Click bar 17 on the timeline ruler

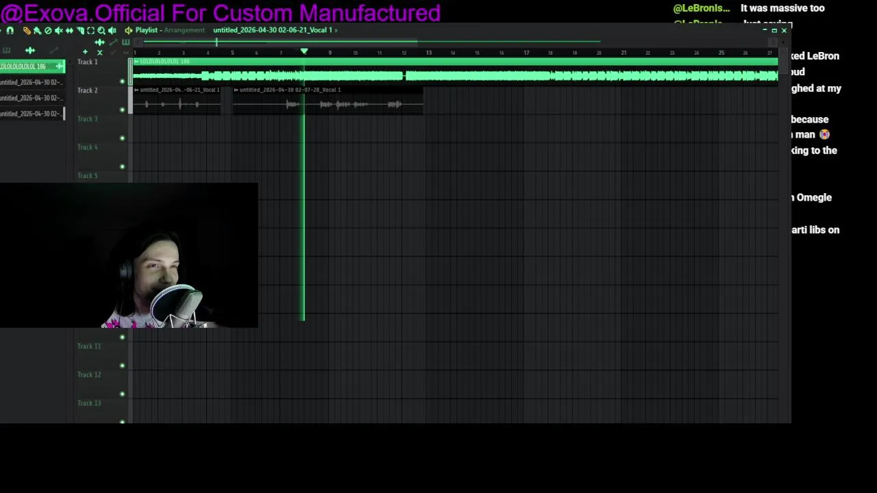[526, 52]
